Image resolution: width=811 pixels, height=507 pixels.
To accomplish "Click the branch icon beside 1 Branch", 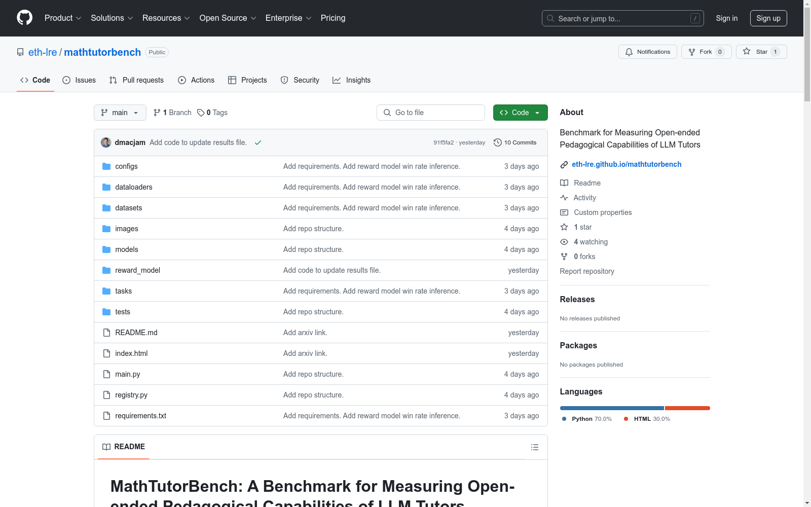I will pyautogui.click(x=157, y=113).
